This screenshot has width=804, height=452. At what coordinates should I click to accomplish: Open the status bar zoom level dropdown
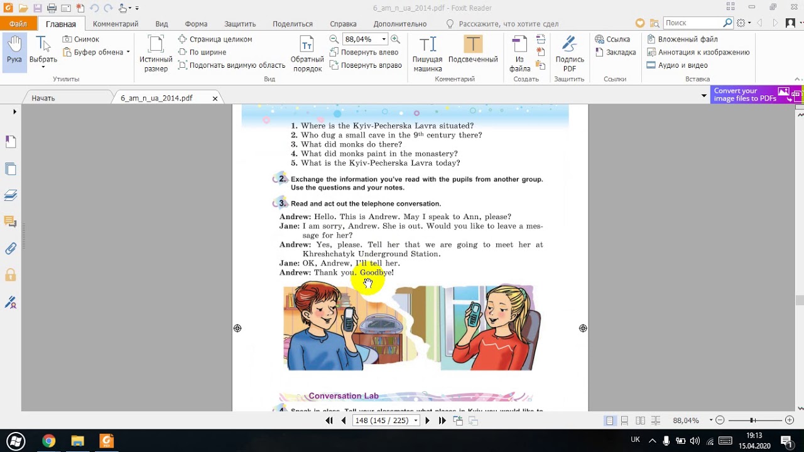coord(711,421)
